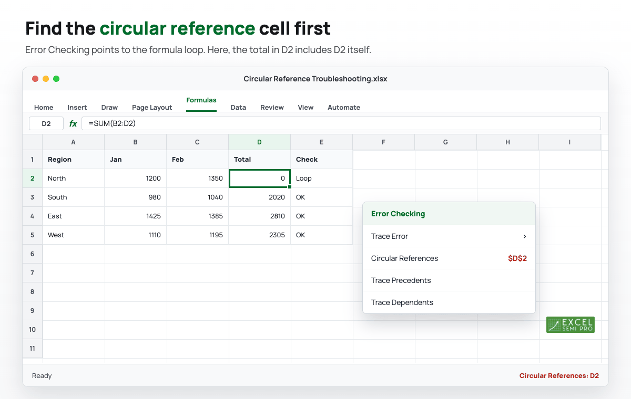This screenshot has height=399, width=631.
Task: Click the 'Region' header cell
Action: tap(73, 159)
